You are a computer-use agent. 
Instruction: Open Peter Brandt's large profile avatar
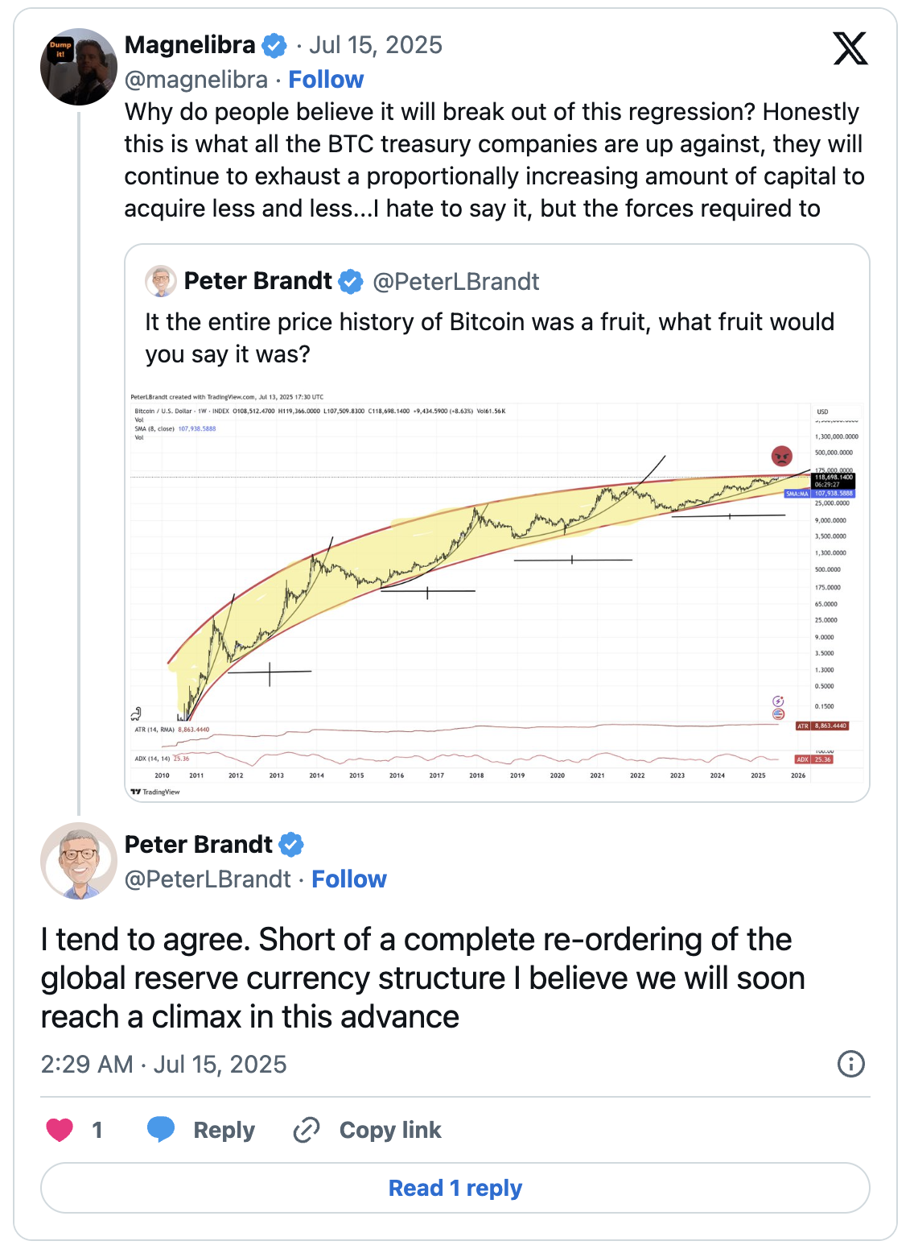pos(80,861)
